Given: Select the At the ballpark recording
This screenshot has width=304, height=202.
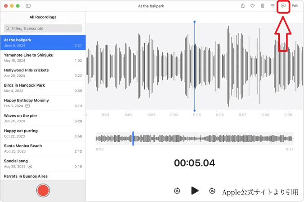Looking at the screenshot, I should point(43,43).
